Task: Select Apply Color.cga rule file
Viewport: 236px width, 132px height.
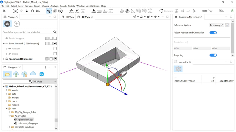Action: [25, 120]
